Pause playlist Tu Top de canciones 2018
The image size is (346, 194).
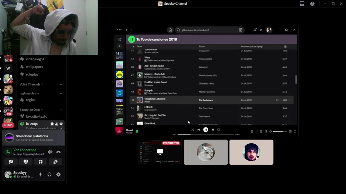pyautogui.click(x=131, y=39)
